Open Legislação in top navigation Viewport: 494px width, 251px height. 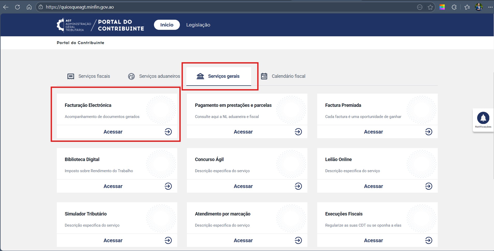click(x=198, y=25)
